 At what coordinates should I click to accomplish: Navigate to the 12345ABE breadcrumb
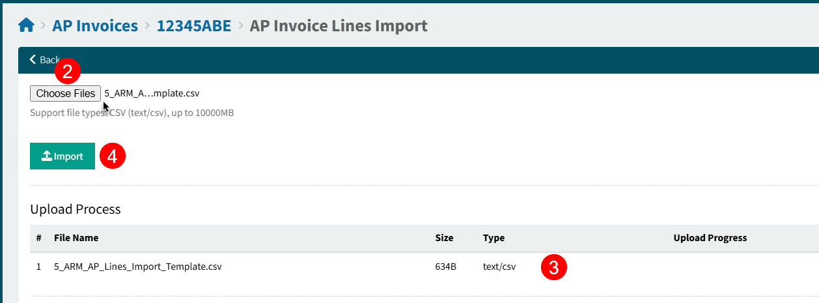194,26
